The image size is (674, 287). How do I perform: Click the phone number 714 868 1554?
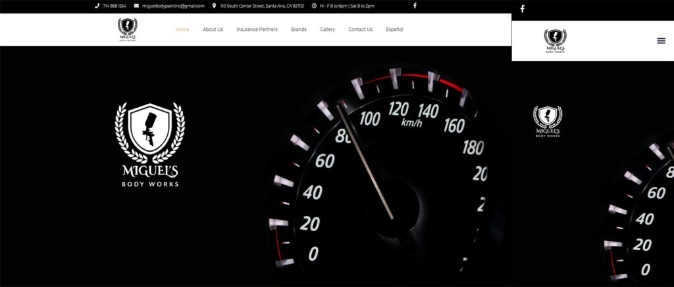[111, 6]
